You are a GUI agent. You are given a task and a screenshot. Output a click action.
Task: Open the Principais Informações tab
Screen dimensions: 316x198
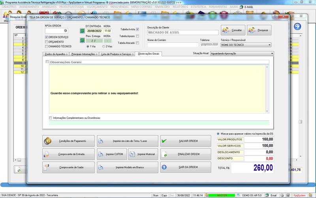[84, 54]
